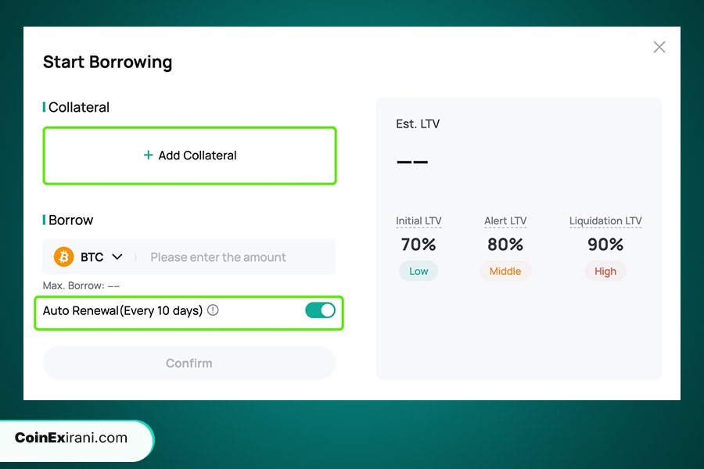Click the Liquidation LTV label
The height and width of the screenshot is (469, 704).
pos(605,220)
